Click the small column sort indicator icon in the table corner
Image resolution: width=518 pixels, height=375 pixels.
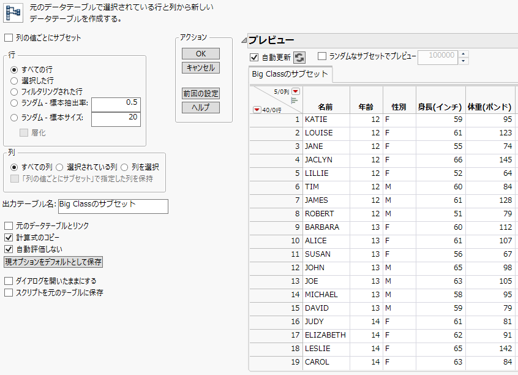click(x=294, y=100)
